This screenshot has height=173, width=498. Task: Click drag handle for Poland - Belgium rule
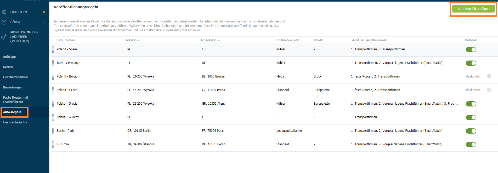point(53,77)
